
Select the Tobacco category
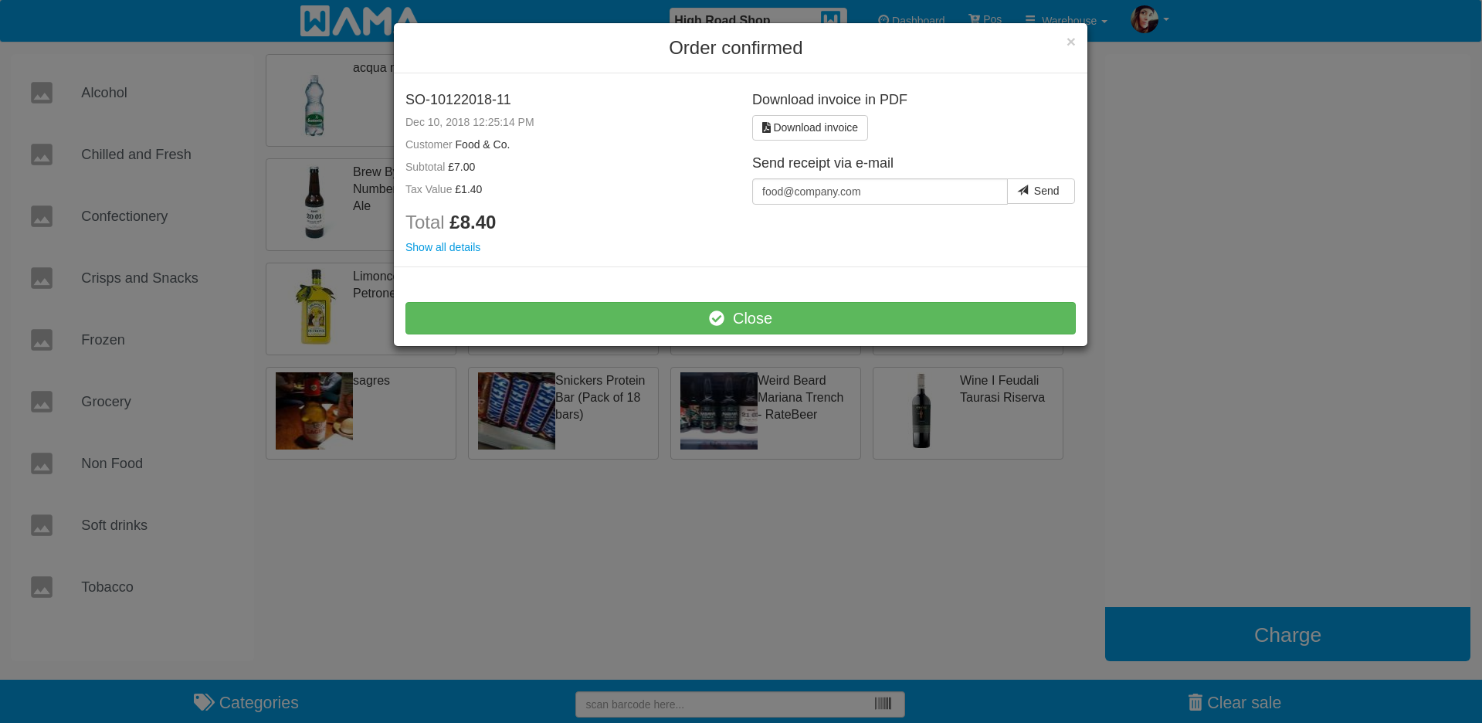tap(107, 587)
